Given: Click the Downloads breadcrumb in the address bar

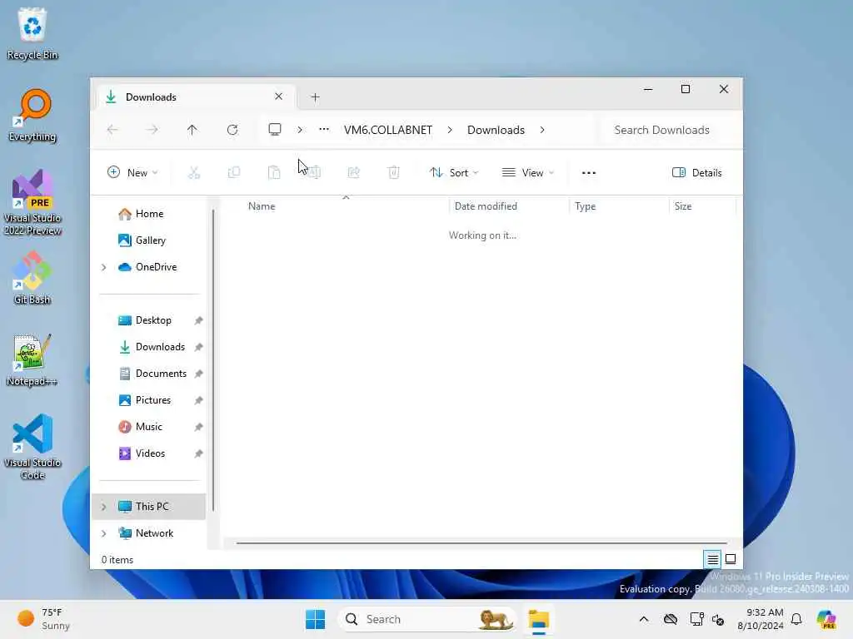Looking at the screenshot, I should click(x=496, y=130).
